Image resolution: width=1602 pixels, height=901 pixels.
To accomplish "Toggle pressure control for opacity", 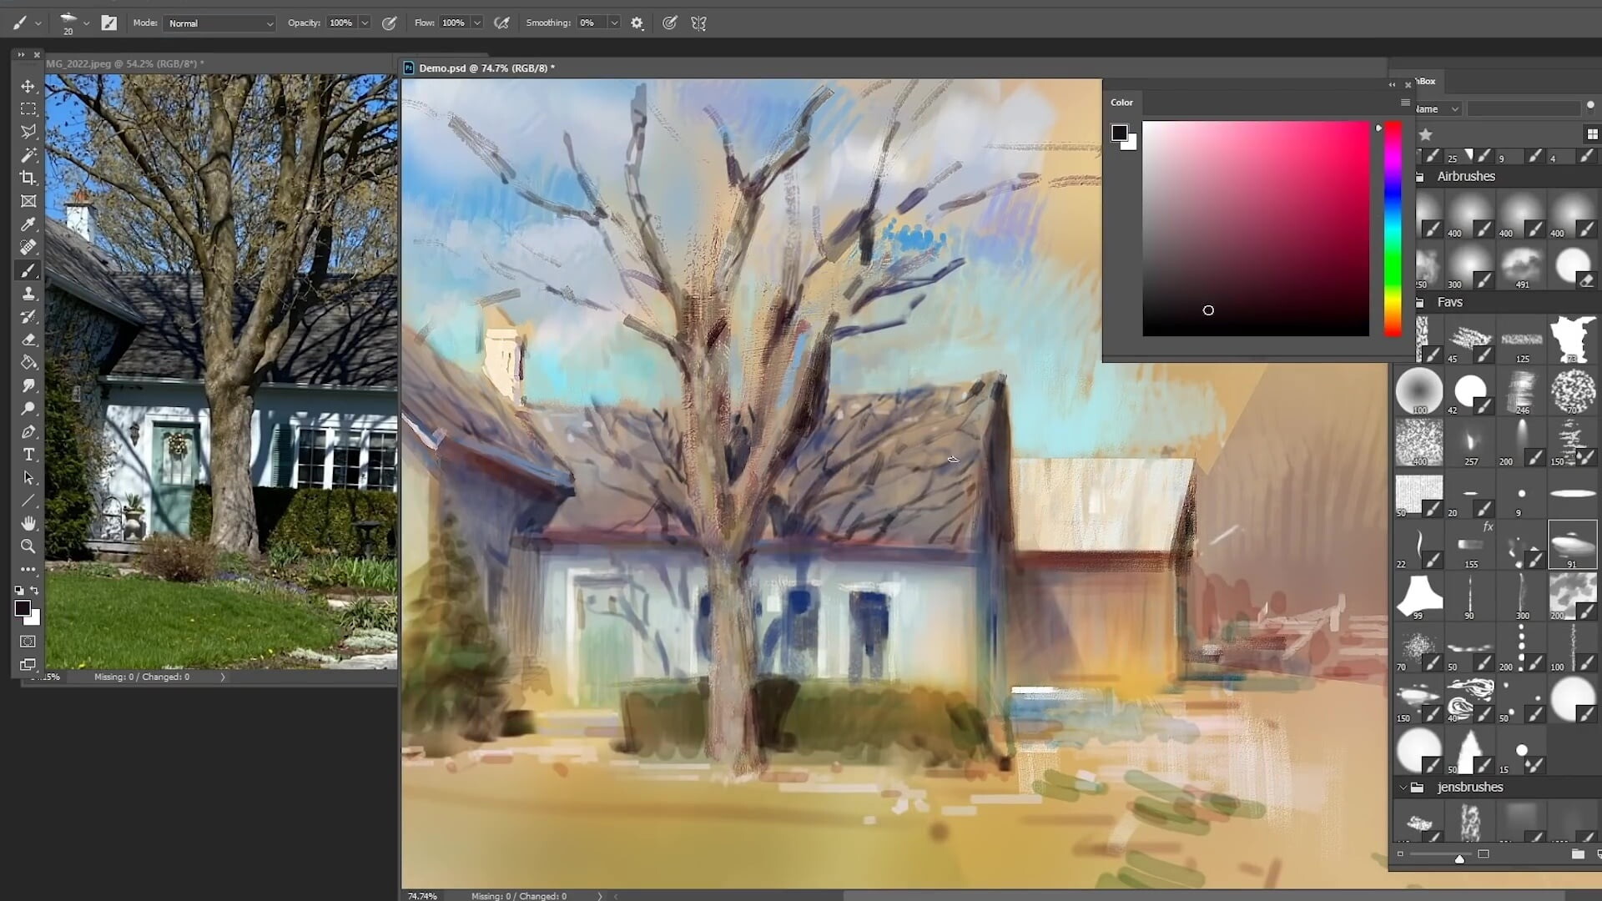I will (389, 23).
